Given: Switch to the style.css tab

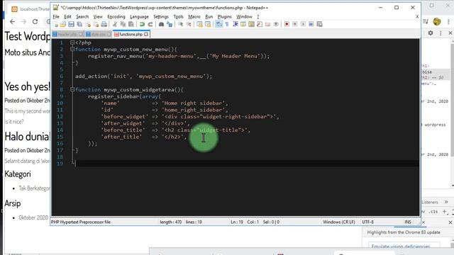Looking at the screenshot, I should coord(99,35).
